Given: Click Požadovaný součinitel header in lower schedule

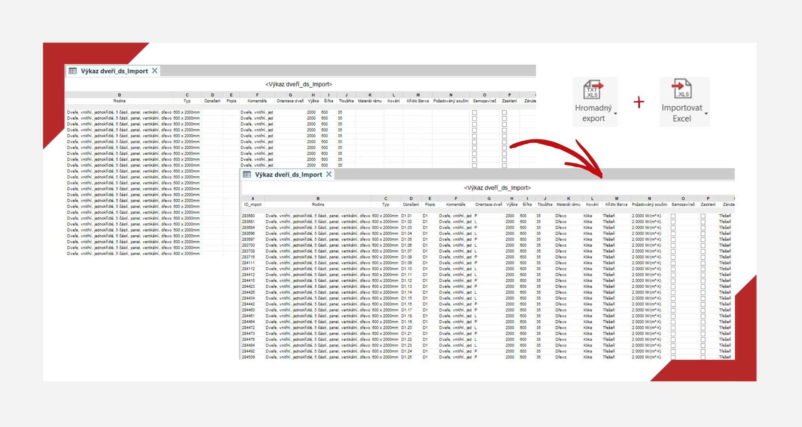Looking at the screenshot, I should coord(649,205).
